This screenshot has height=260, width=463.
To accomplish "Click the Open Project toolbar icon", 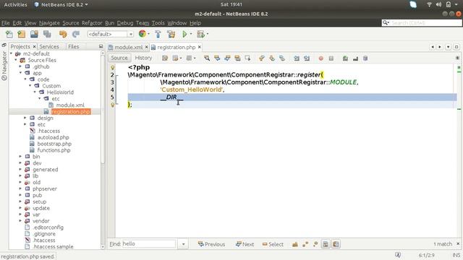I will point(34,34).
